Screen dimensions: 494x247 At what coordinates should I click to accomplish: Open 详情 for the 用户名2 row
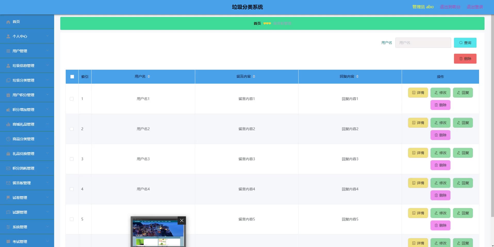[418, 123]
